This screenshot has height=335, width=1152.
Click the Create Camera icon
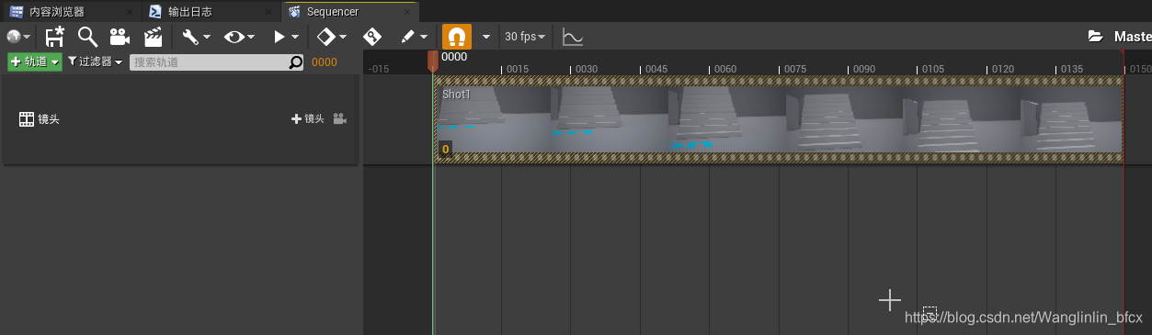(x=120, y=37)
